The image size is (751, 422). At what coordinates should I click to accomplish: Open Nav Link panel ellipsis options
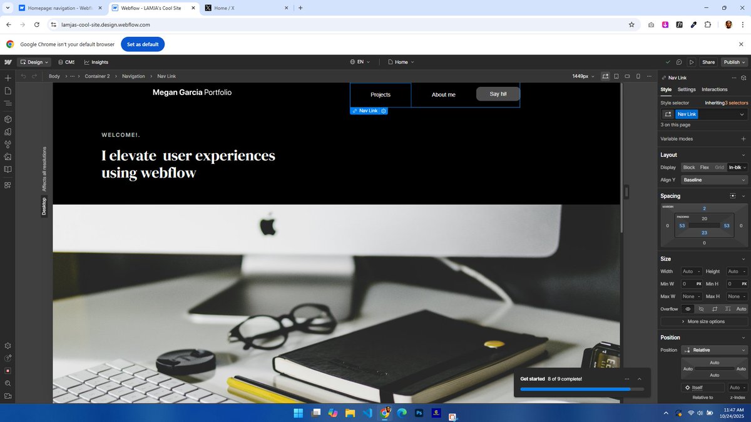tap(733, 78)
